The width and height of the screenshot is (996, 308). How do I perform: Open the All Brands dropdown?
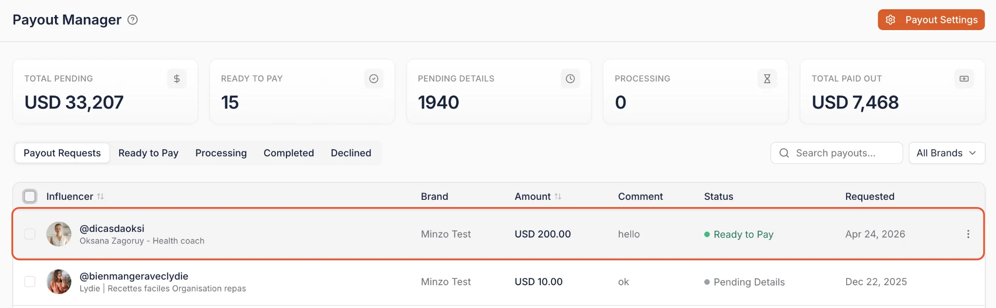[x=947, y=153]
